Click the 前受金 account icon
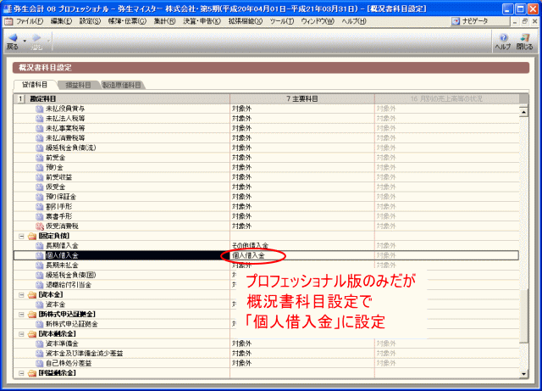 (x=40, y=158)
